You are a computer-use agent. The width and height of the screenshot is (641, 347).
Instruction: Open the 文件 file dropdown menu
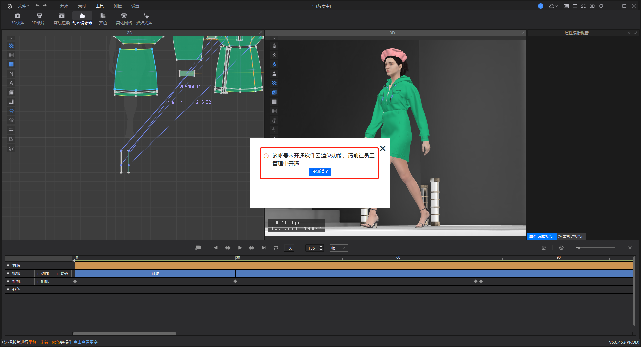[23, 6]
